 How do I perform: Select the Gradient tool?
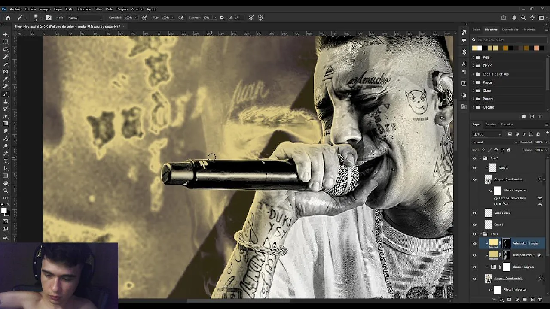click(x=6, y=124)
